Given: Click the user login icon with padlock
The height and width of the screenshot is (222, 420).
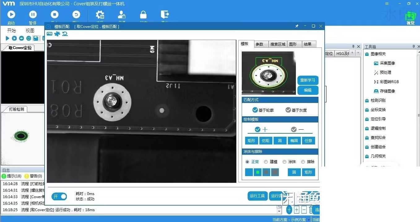Looking at the screenshot, I should pos(122,15).
